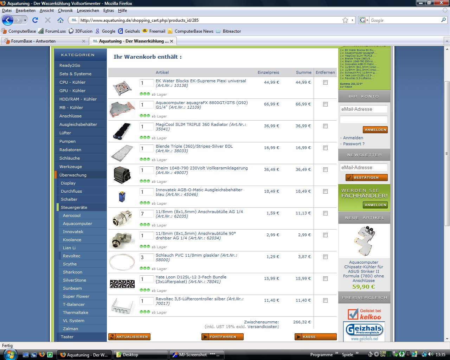
Task: Click the Geizhals Preisvergleich logo
Action: pos(364,332)
